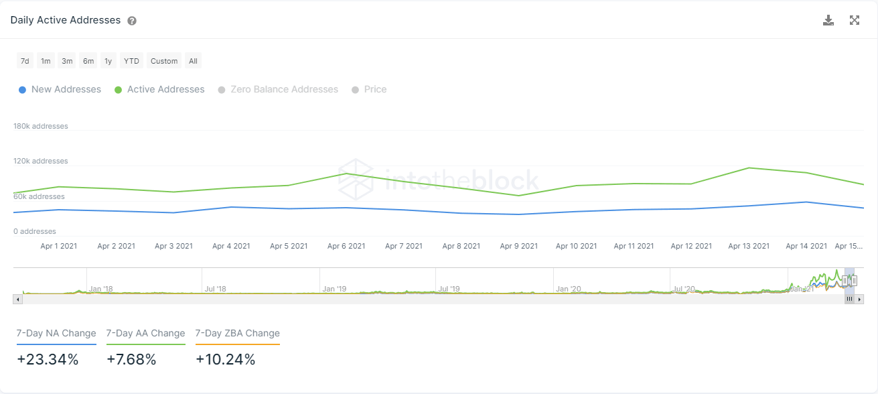Screen dimensions: 878x394
Task: Open the Daily Active Addresses help tooltip
Action: click(132, 21)
